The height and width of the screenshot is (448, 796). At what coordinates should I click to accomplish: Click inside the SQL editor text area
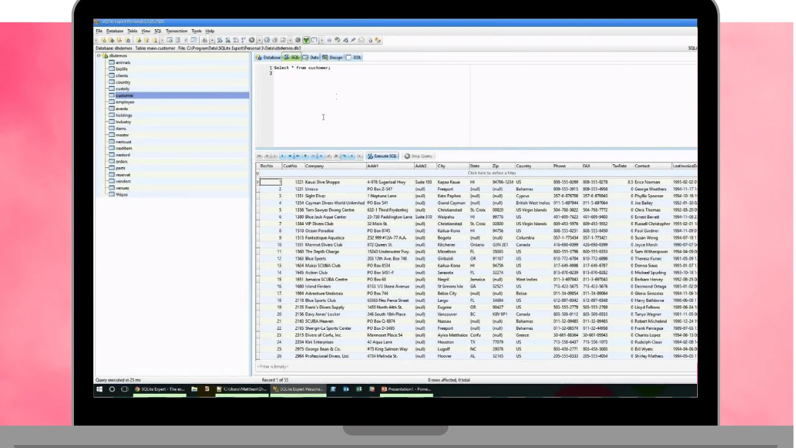pos(485,106)
